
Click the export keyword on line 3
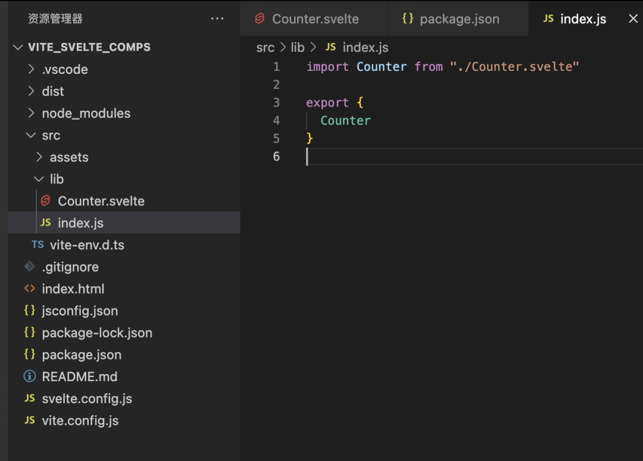tap(327, 102)
